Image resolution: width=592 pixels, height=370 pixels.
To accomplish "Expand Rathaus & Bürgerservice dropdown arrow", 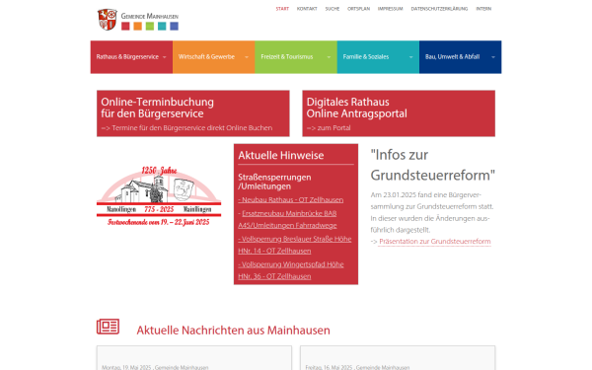I will click(x=164, y=57).
